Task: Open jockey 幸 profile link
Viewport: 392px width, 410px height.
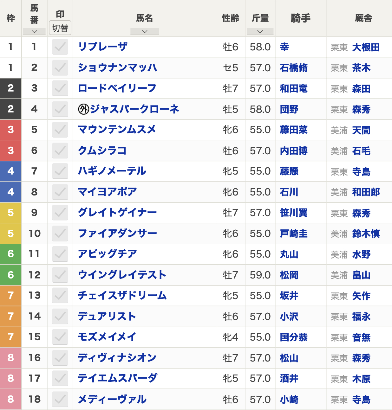Action: (x=284, y=47)
